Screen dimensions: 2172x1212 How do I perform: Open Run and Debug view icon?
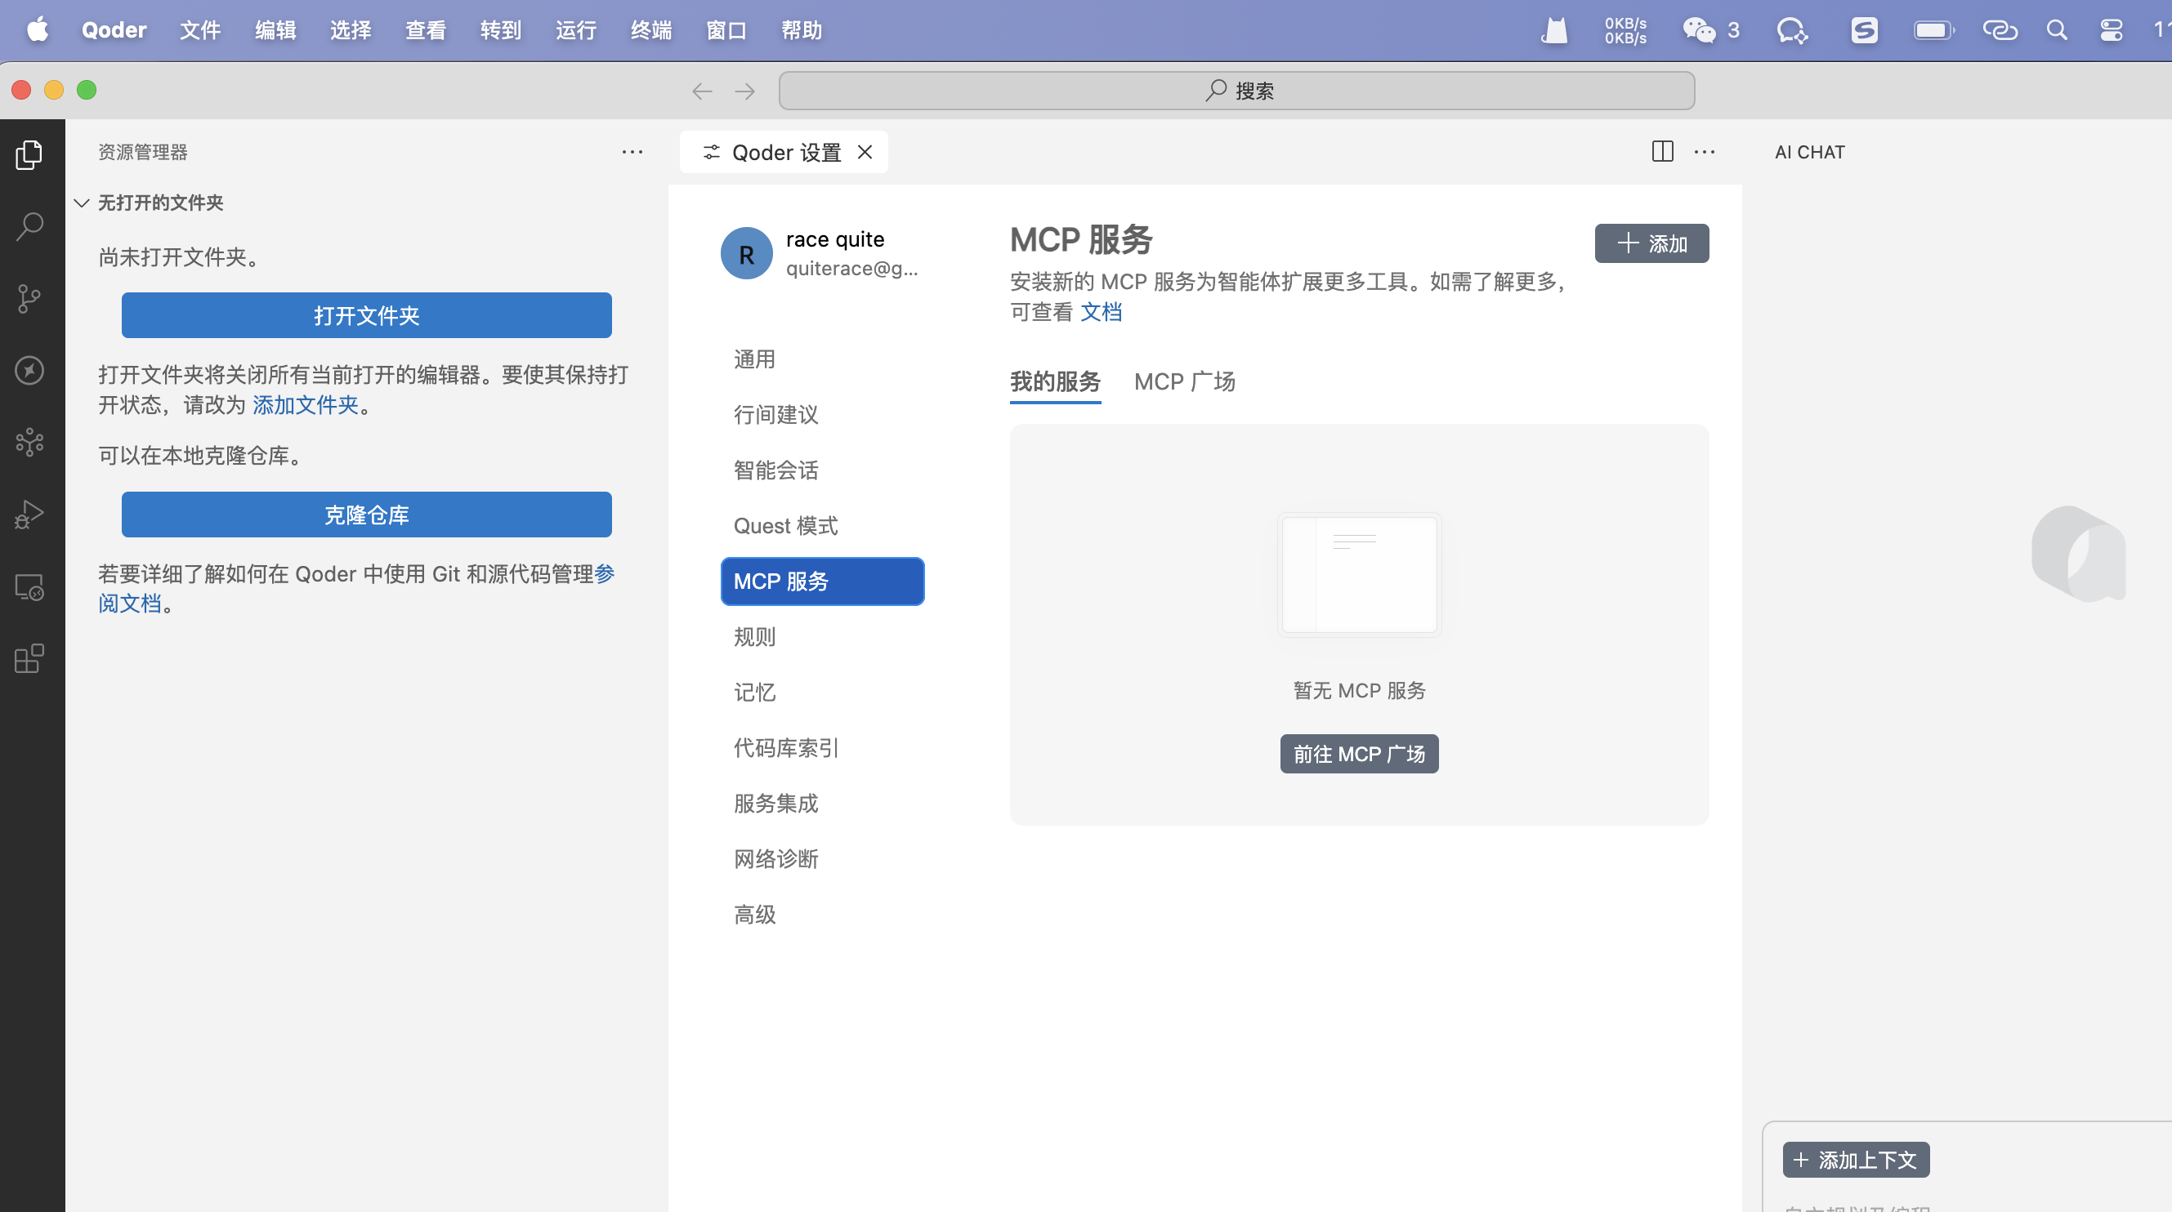[29, 515]
